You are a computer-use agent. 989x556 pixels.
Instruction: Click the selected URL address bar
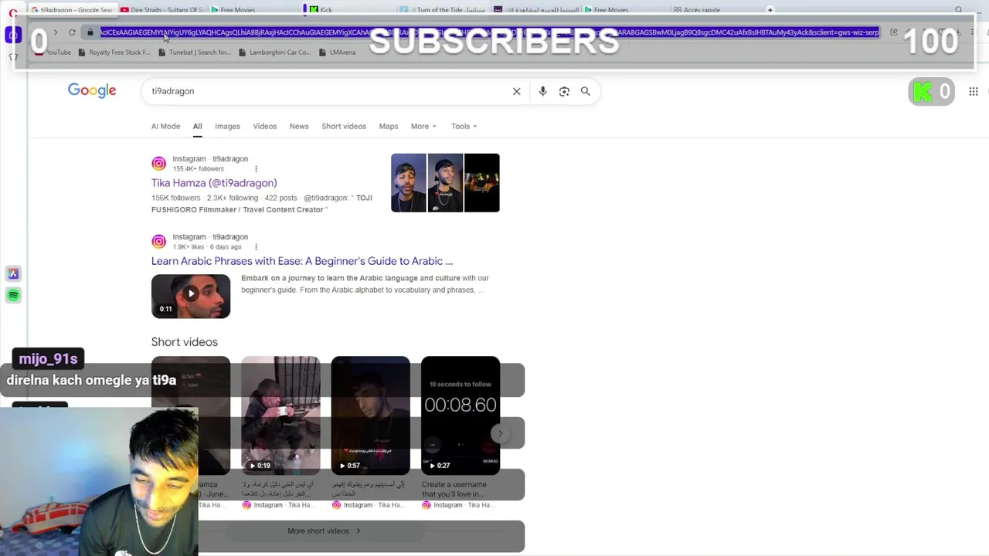[x=489, y=32]
